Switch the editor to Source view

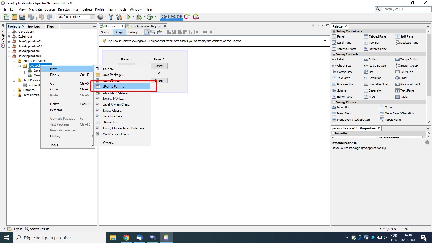106,32
